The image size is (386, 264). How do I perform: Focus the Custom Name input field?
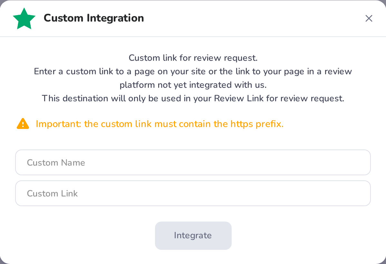coord(193,162)
